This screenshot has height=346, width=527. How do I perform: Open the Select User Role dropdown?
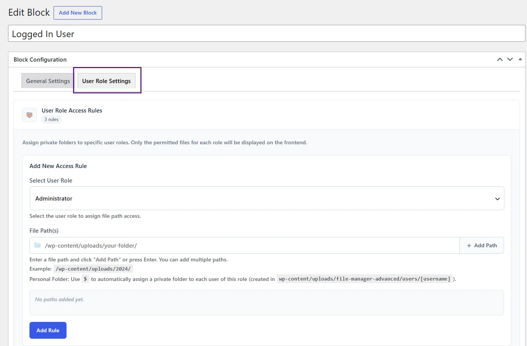coord(267,198)
